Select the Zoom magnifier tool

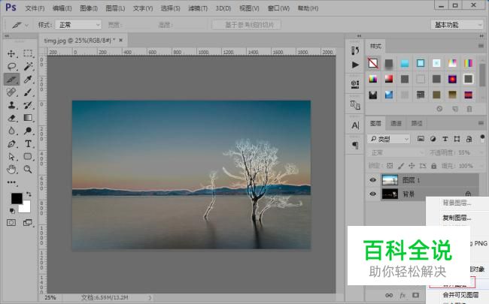coord(28,170)
